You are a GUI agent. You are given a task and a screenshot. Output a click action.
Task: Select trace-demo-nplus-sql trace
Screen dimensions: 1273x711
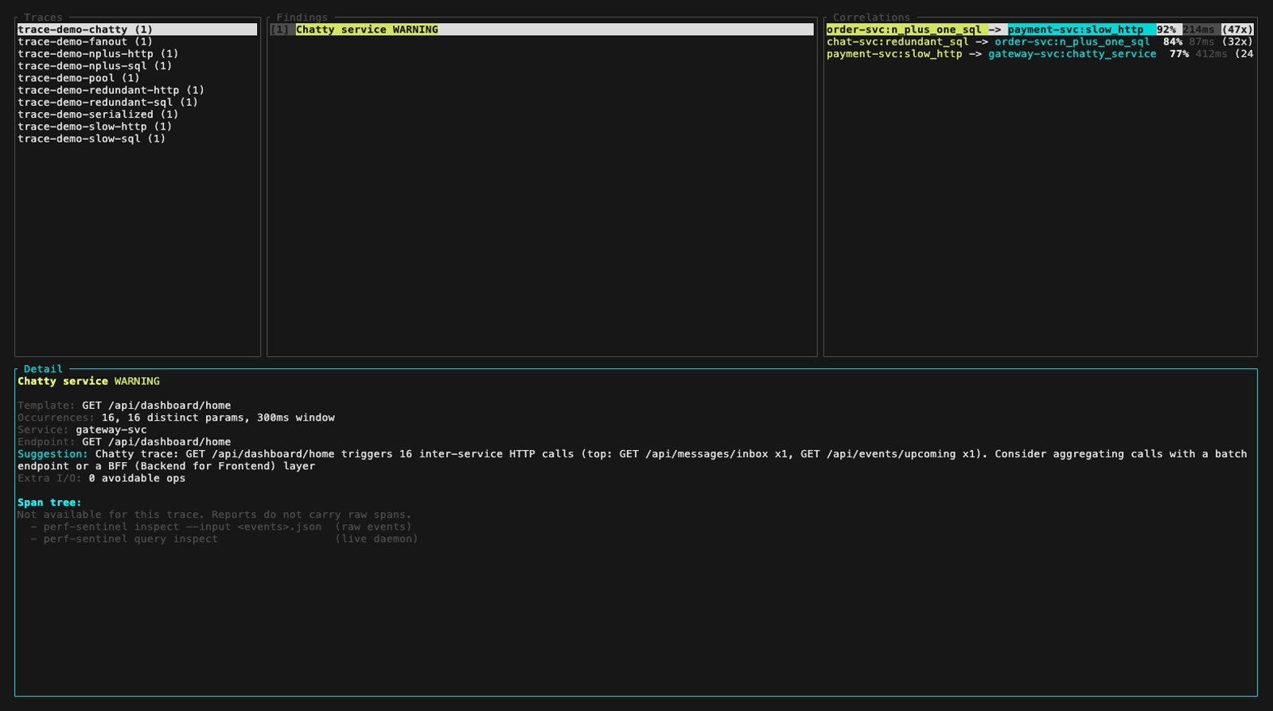click(95, 66)
